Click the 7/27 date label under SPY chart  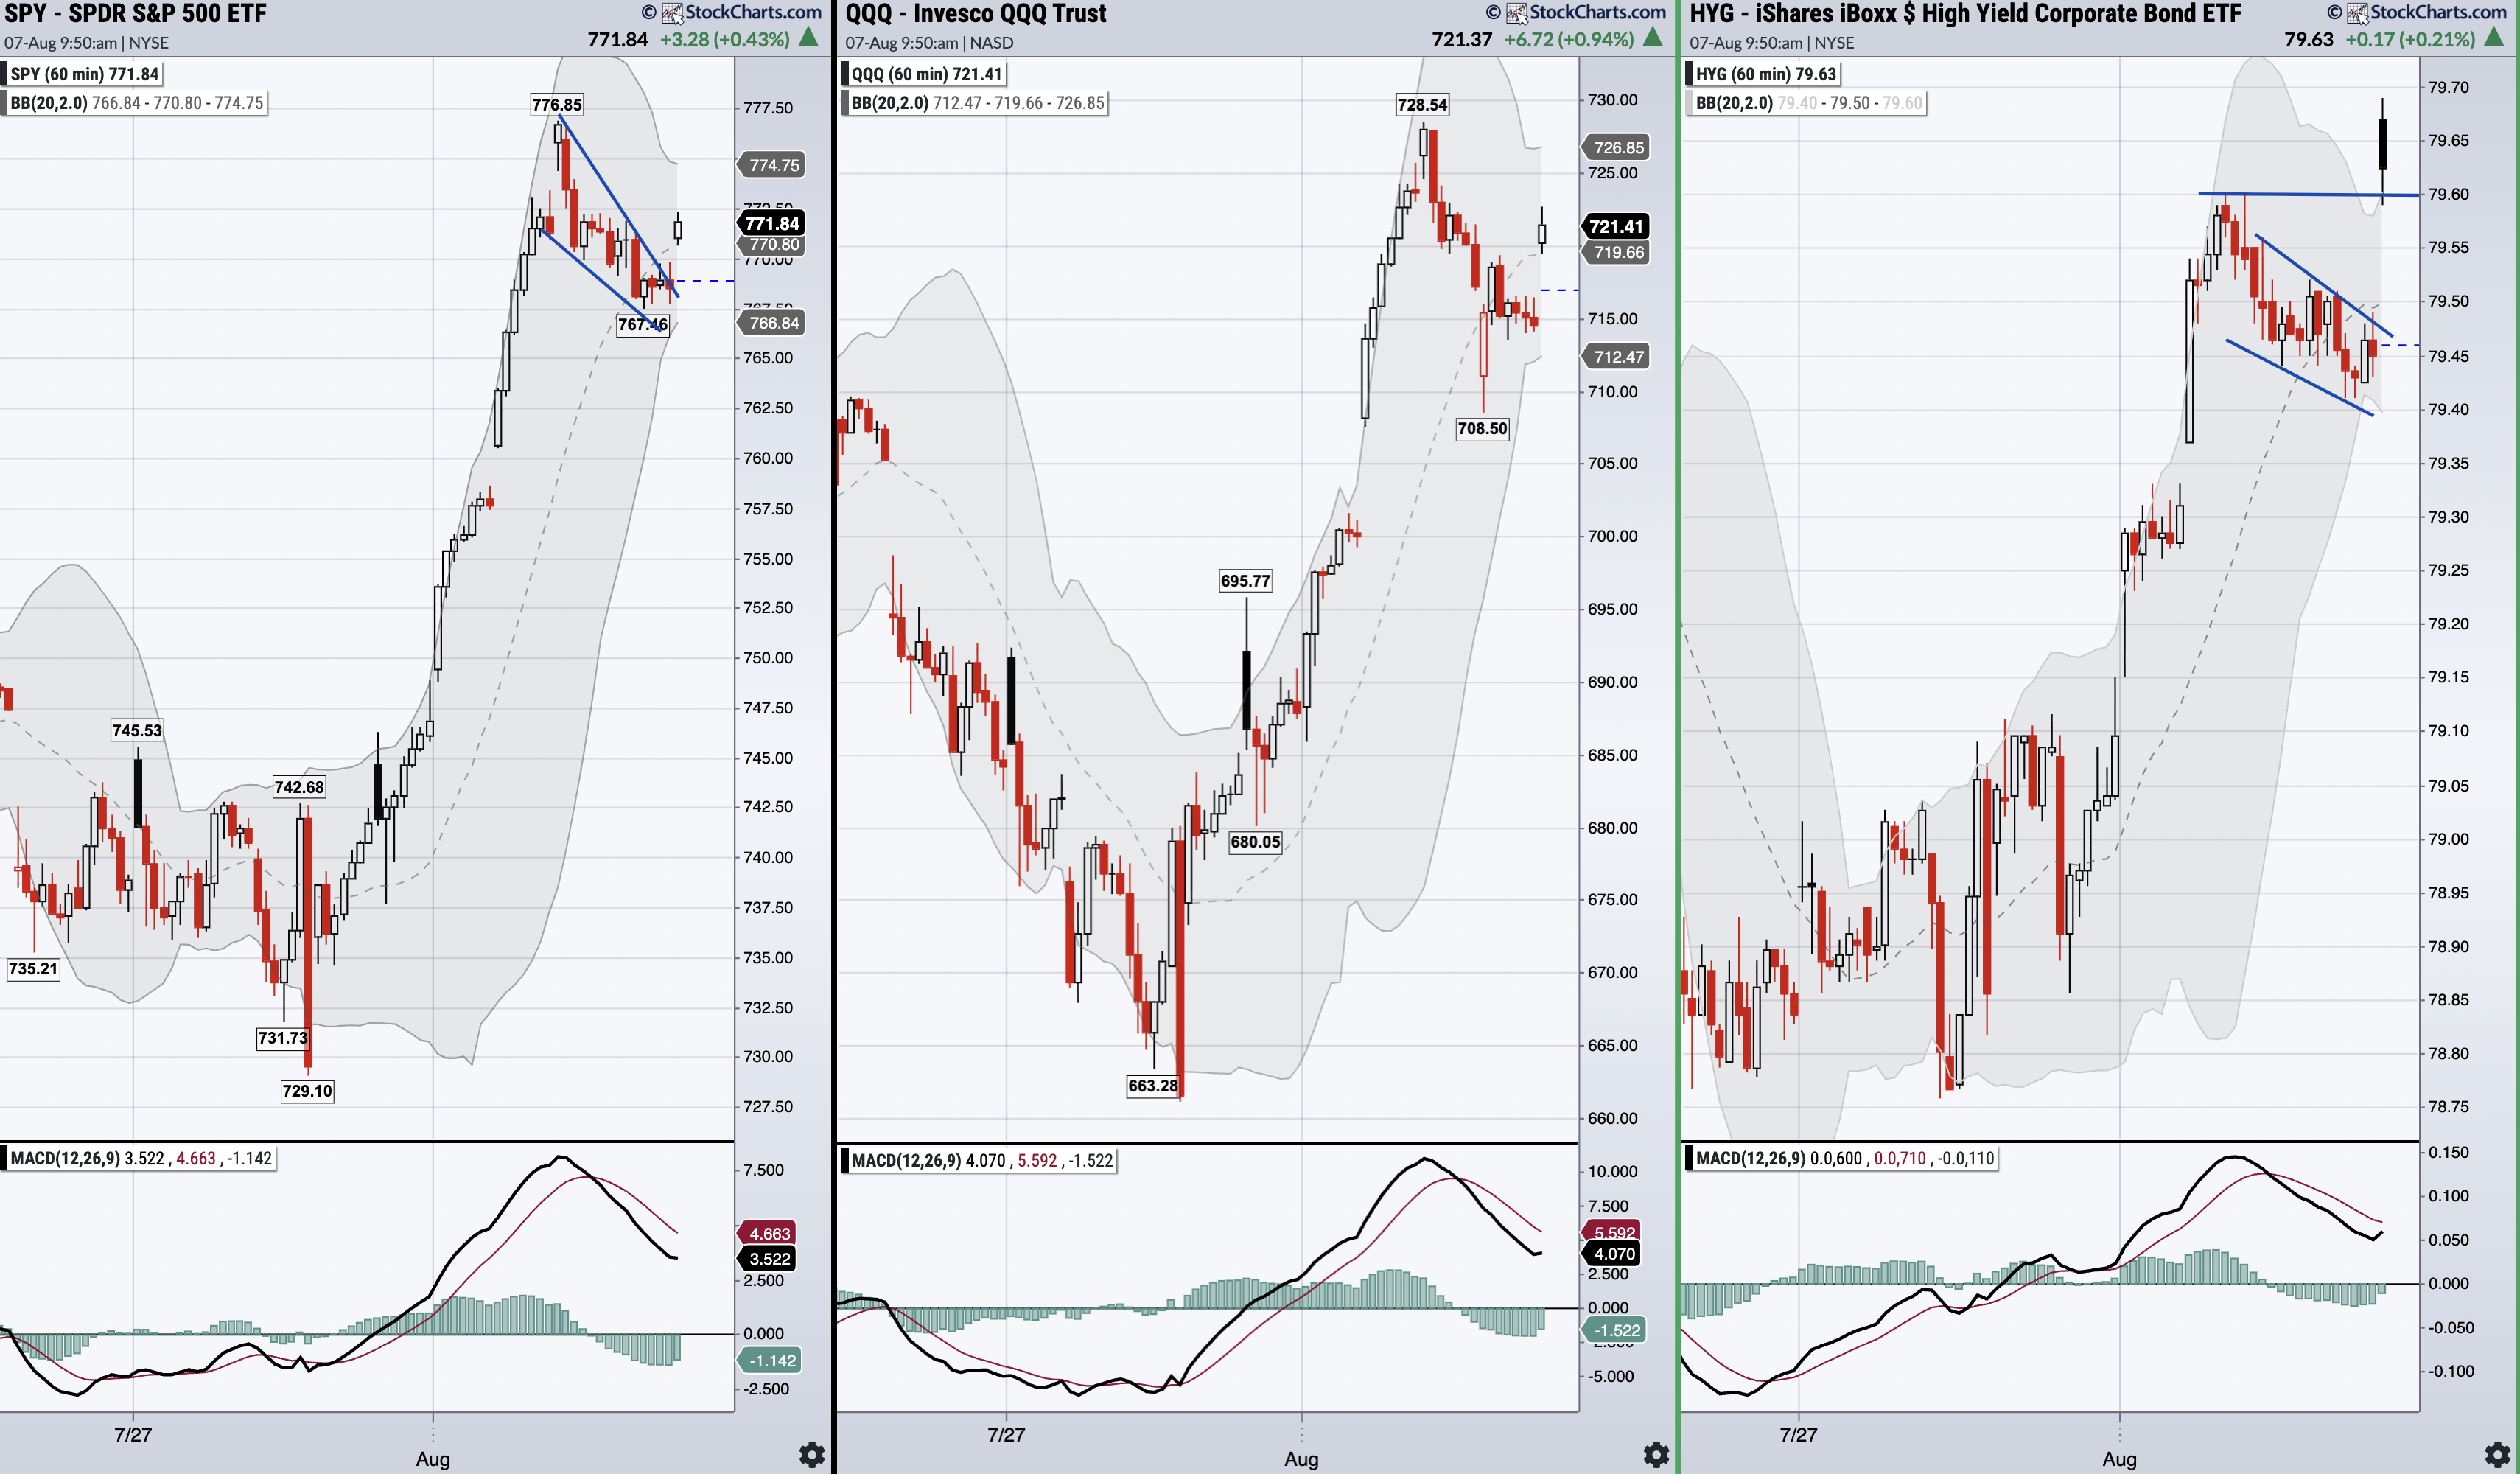(x=133, y=1434)
